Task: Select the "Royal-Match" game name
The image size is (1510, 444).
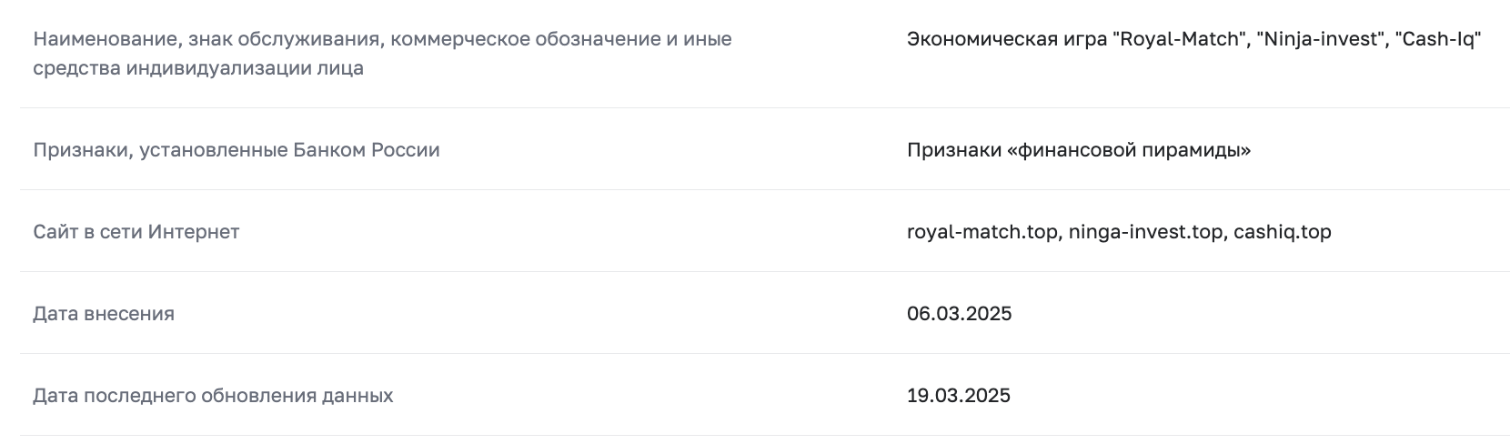Action: [1180, 39]
